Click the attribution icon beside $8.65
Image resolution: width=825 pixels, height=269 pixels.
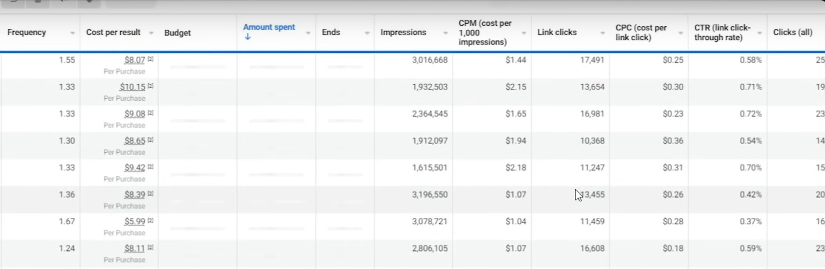151,140
